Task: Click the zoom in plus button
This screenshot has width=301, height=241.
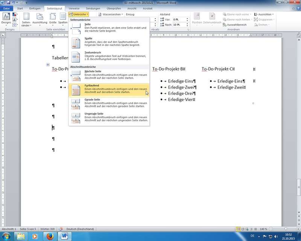Action: (298, 229)
